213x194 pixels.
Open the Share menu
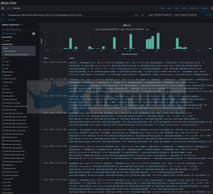(x=184, y=8)
